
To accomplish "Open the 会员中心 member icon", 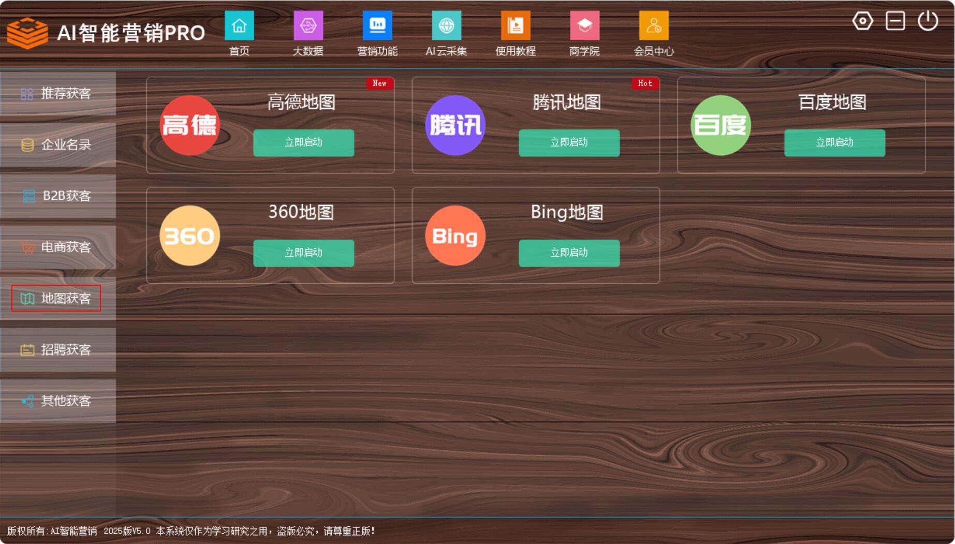I will point(653,26).
